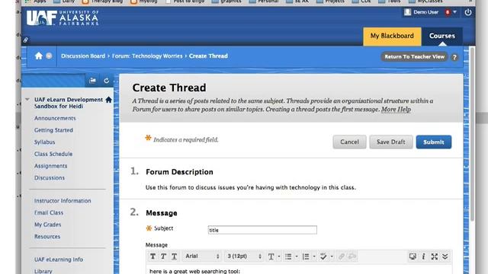488x274 pixels.
Task: Toggle bold text in message editor
Action: 152,256
